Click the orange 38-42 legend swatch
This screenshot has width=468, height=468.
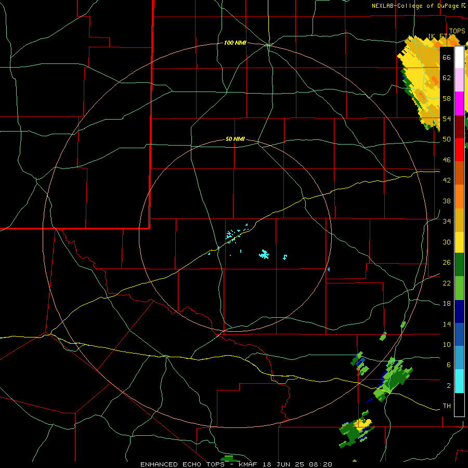pyautogui.click(x=459, y=197)
